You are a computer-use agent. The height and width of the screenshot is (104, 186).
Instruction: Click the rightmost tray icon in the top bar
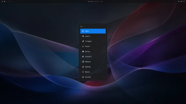coord(184,1)
